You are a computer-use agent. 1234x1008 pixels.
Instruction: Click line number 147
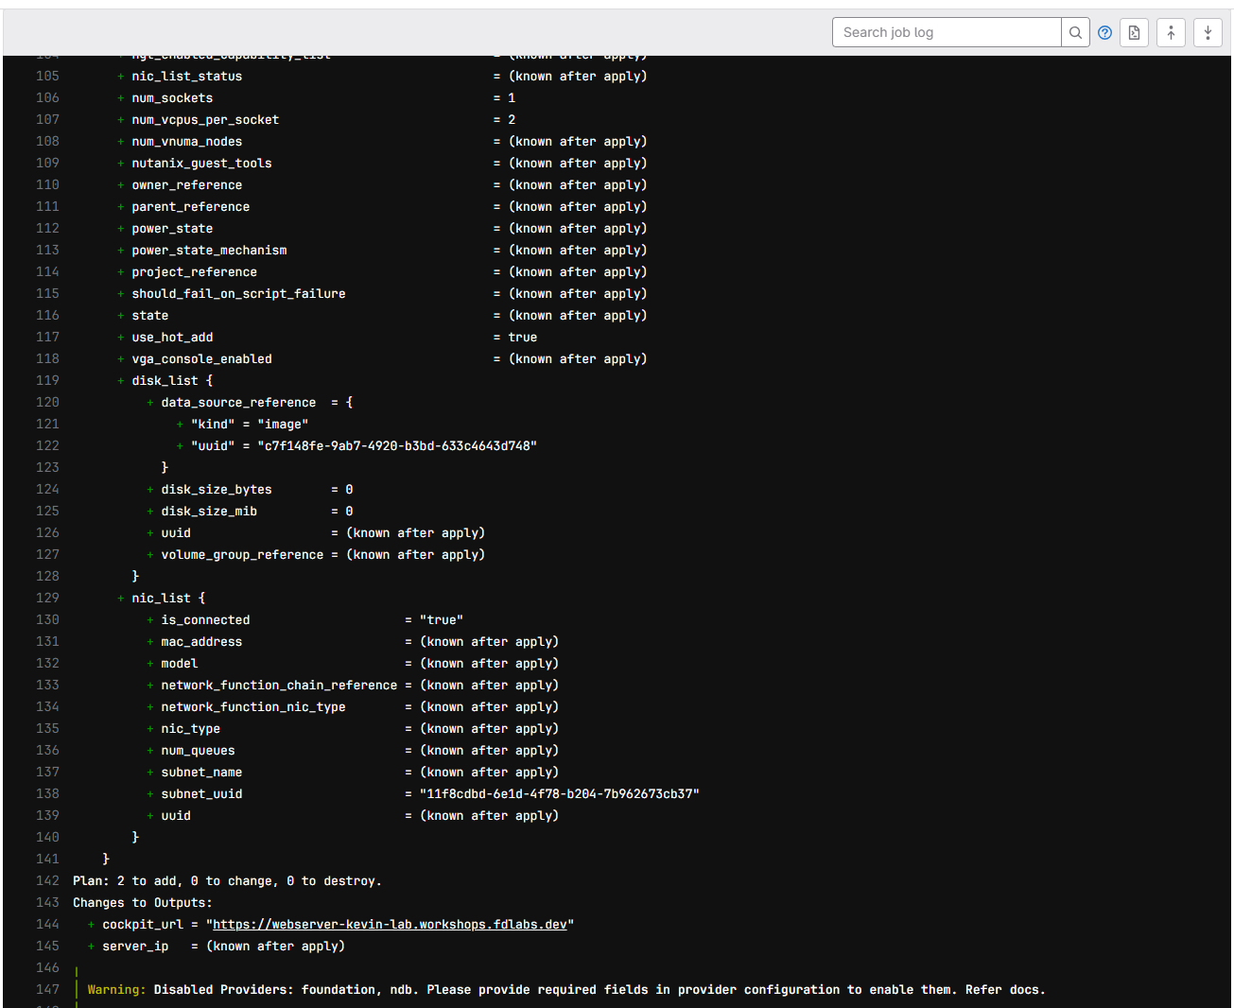47,990
